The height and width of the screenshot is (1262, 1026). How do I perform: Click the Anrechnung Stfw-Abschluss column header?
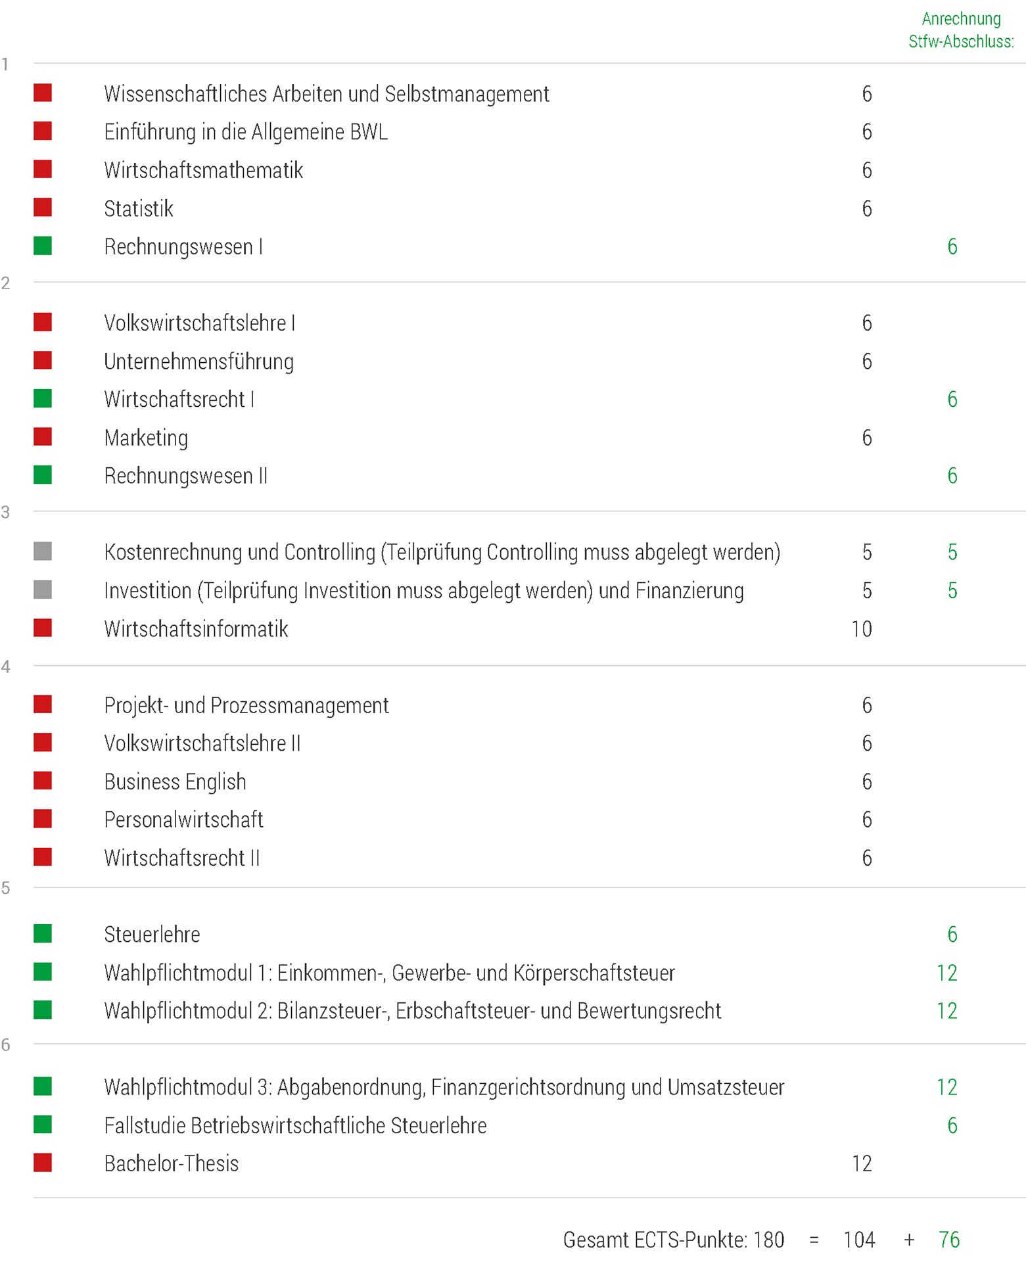coord(961,30)
